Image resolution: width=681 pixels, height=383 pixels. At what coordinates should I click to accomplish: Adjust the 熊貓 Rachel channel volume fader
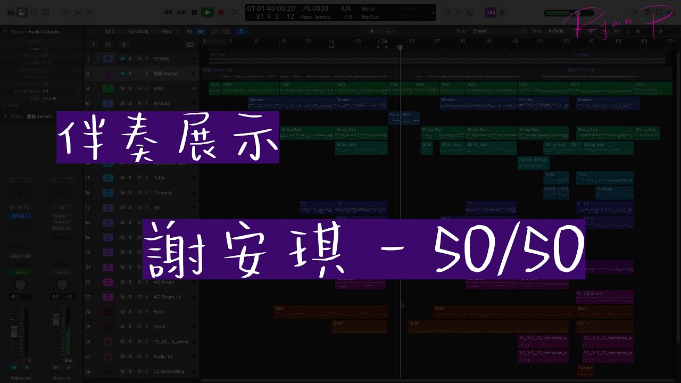(14, 331)
